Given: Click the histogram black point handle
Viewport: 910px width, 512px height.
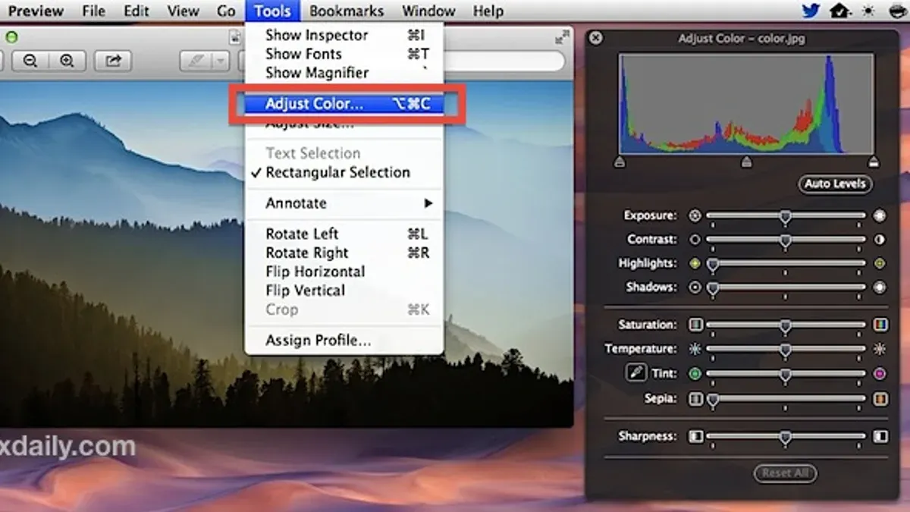Looking at the screenshot, I should coord(620,162).
